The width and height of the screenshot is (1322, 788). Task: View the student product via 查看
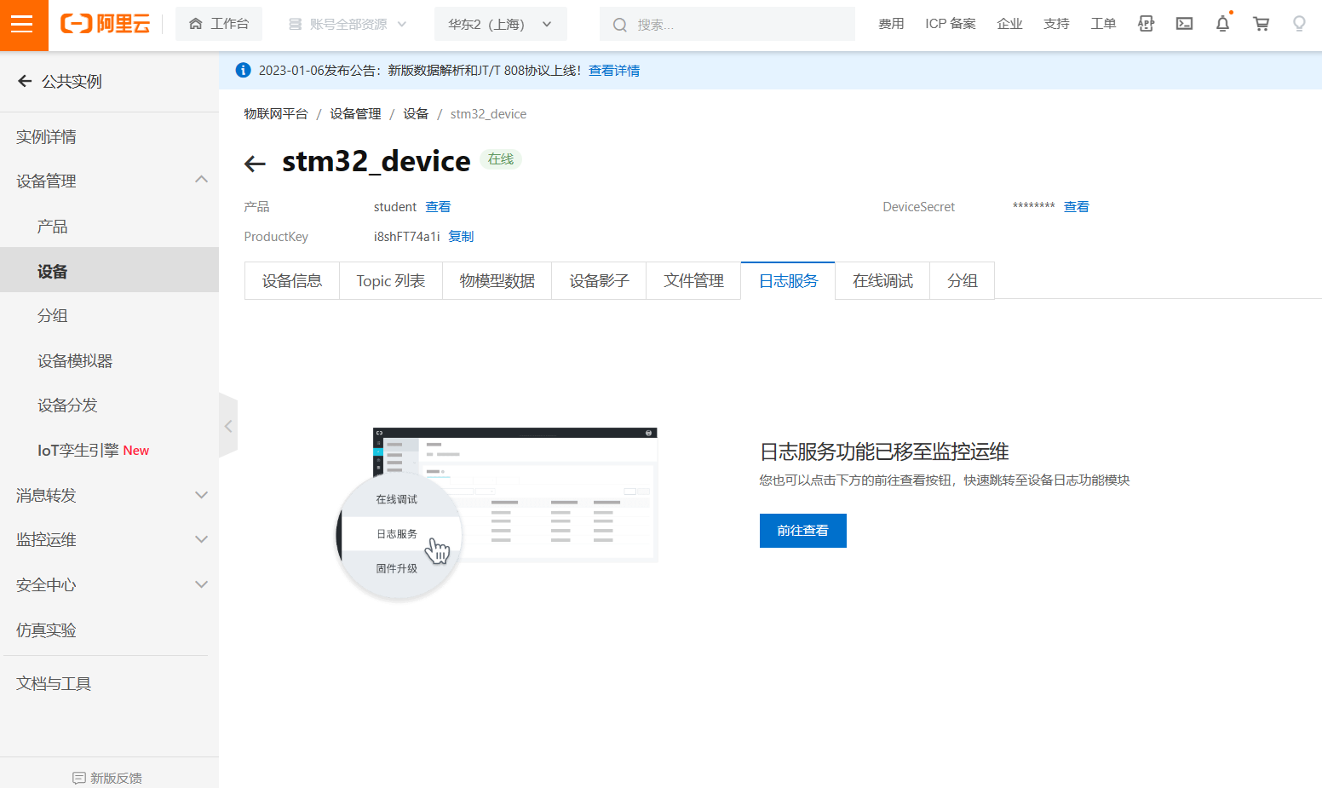(438, 207)
